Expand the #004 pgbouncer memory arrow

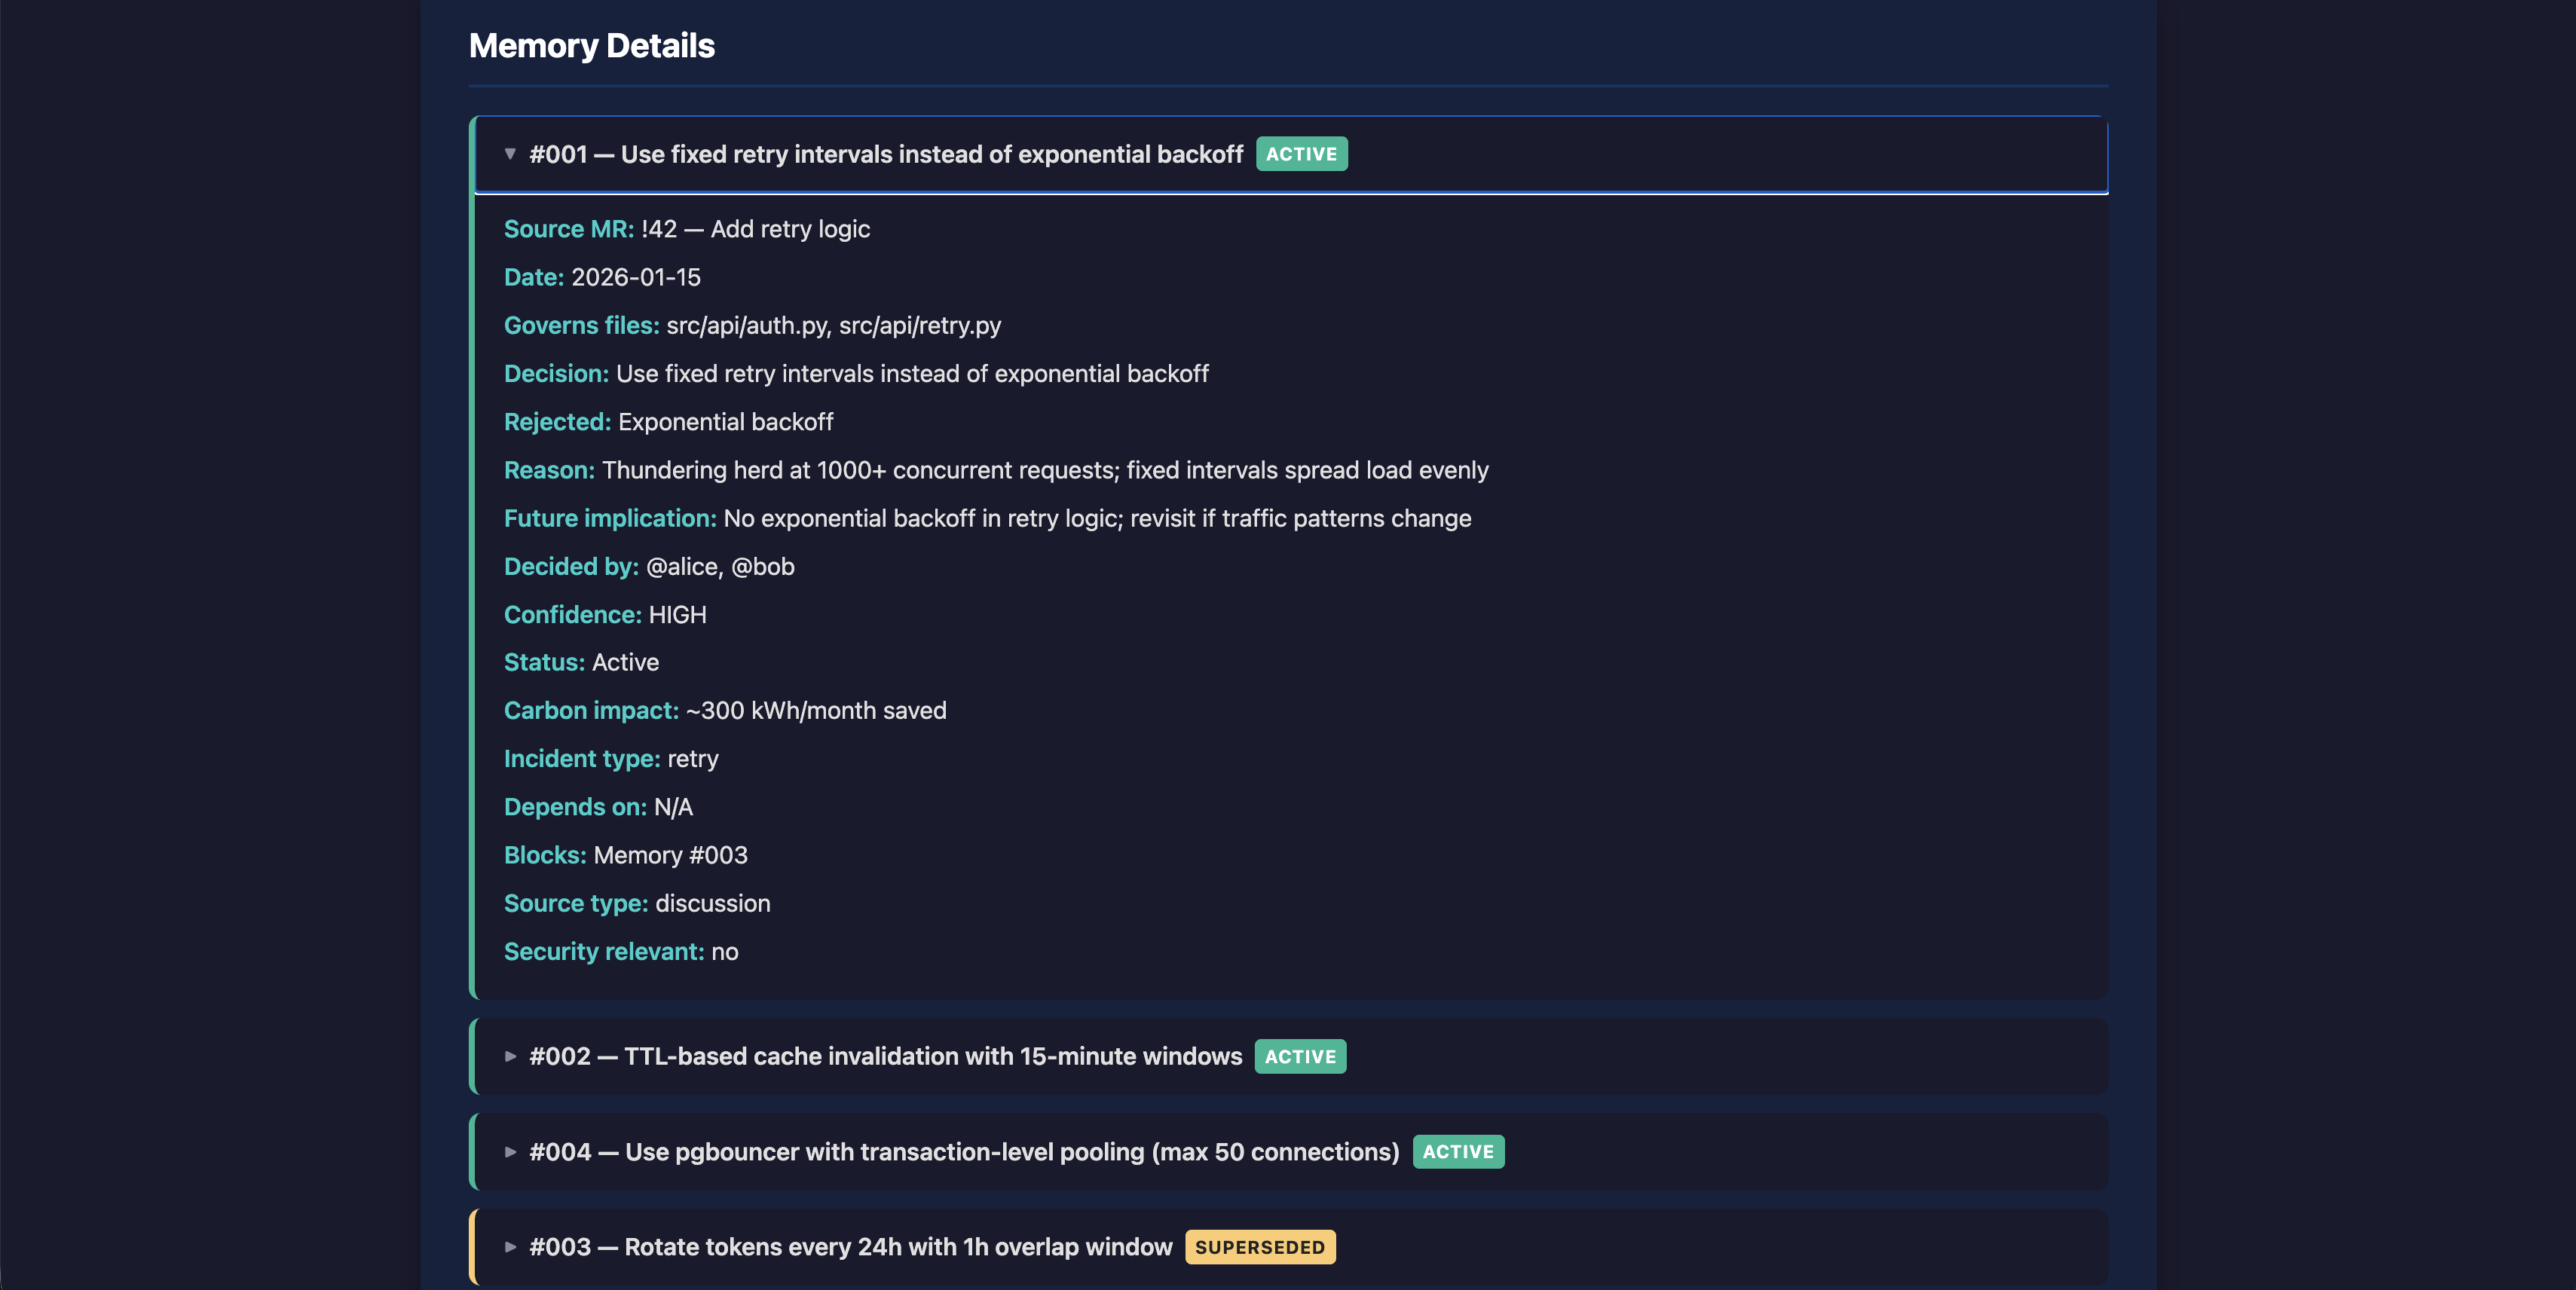tap(510, 1152)
